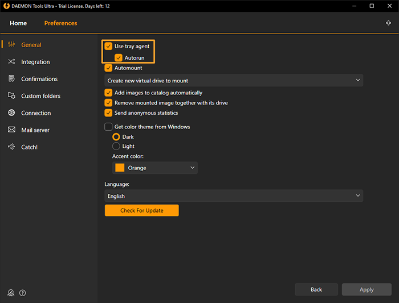Open the Create new virtual drive to mount dropdown
Image resolution: width=399 pixels, height=303 pixels.
(234, 81)
